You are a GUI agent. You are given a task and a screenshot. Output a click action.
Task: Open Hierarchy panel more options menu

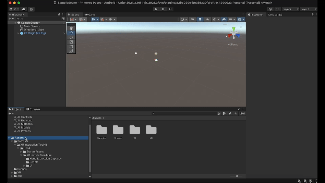pyautogui.click(x=63, y=14)
